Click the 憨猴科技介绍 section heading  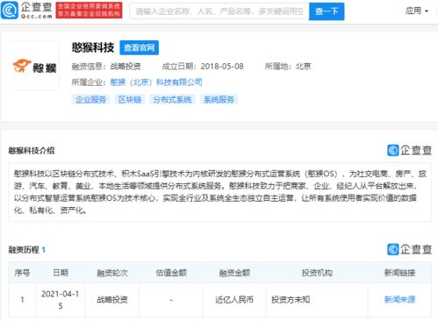pos(32,151)
